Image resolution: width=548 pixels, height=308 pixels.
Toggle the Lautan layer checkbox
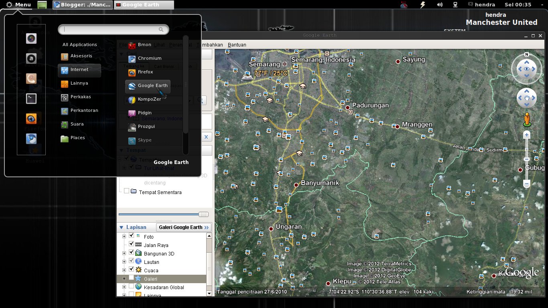click(131, 261)
